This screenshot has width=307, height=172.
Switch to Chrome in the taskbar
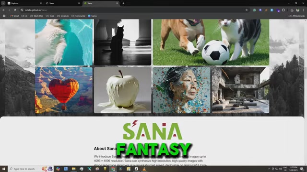(113, 169)
